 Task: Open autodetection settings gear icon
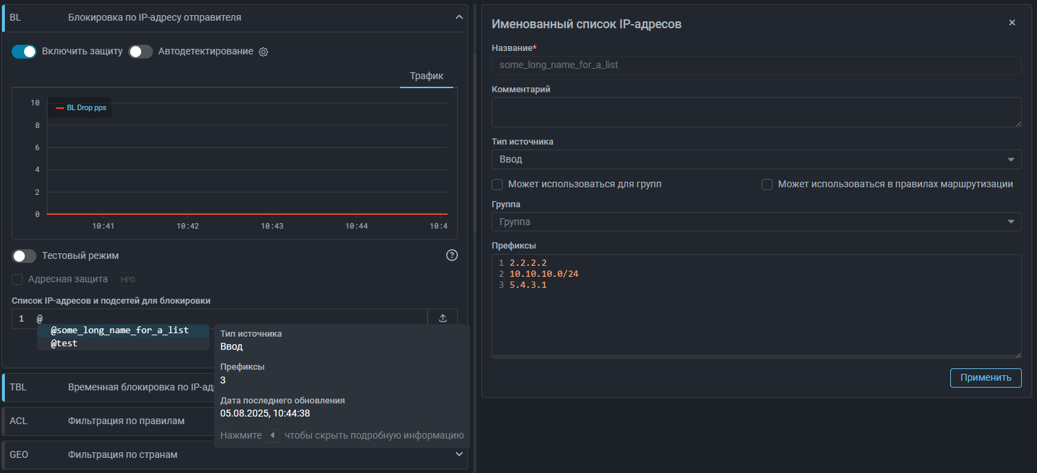pos(263,52)
